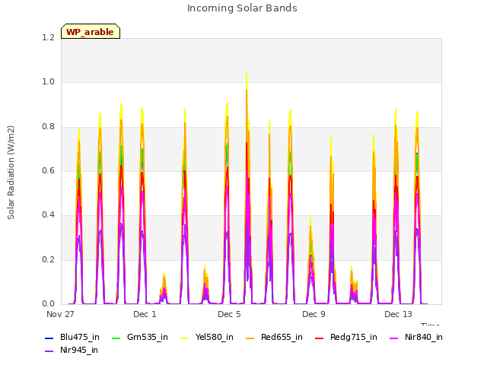This screenshot has height=365, width=487.
Task: Click the Red655_in legend label
Action: click(x=282, y=337)
